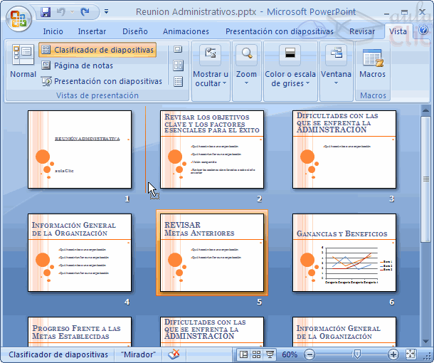
Task: Open PowerPoint Help question mark icon
Action: pos(423,30)
